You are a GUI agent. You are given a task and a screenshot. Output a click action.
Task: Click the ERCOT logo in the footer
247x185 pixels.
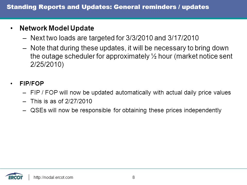[x=14, y=177]
